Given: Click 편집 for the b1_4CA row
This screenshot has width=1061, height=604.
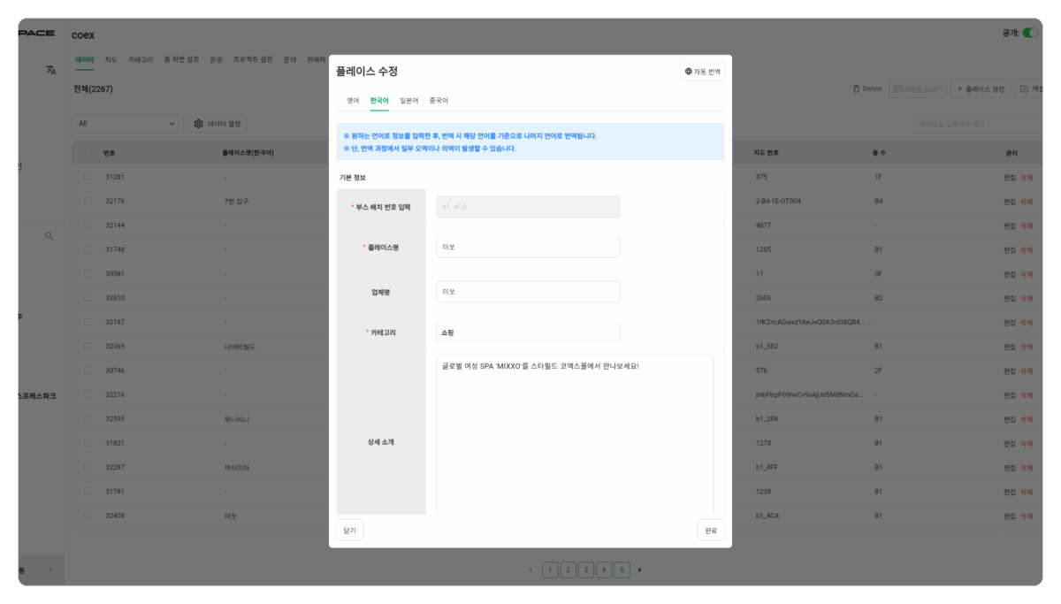Looking at the screenshot, I should [1010, 516].
